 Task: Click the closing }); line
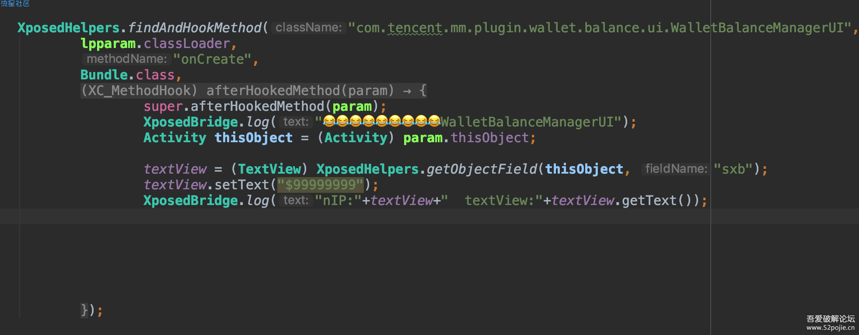[92, 311]
